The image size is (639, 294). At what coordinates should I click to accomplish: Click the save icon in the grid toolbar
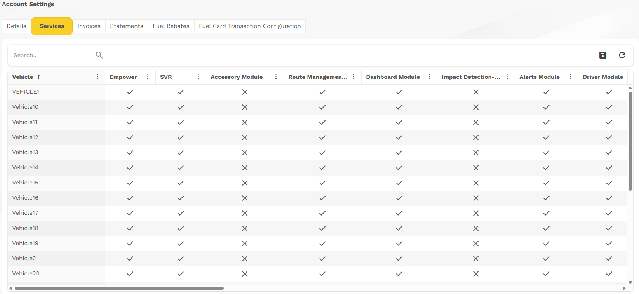tap(602, 55)
